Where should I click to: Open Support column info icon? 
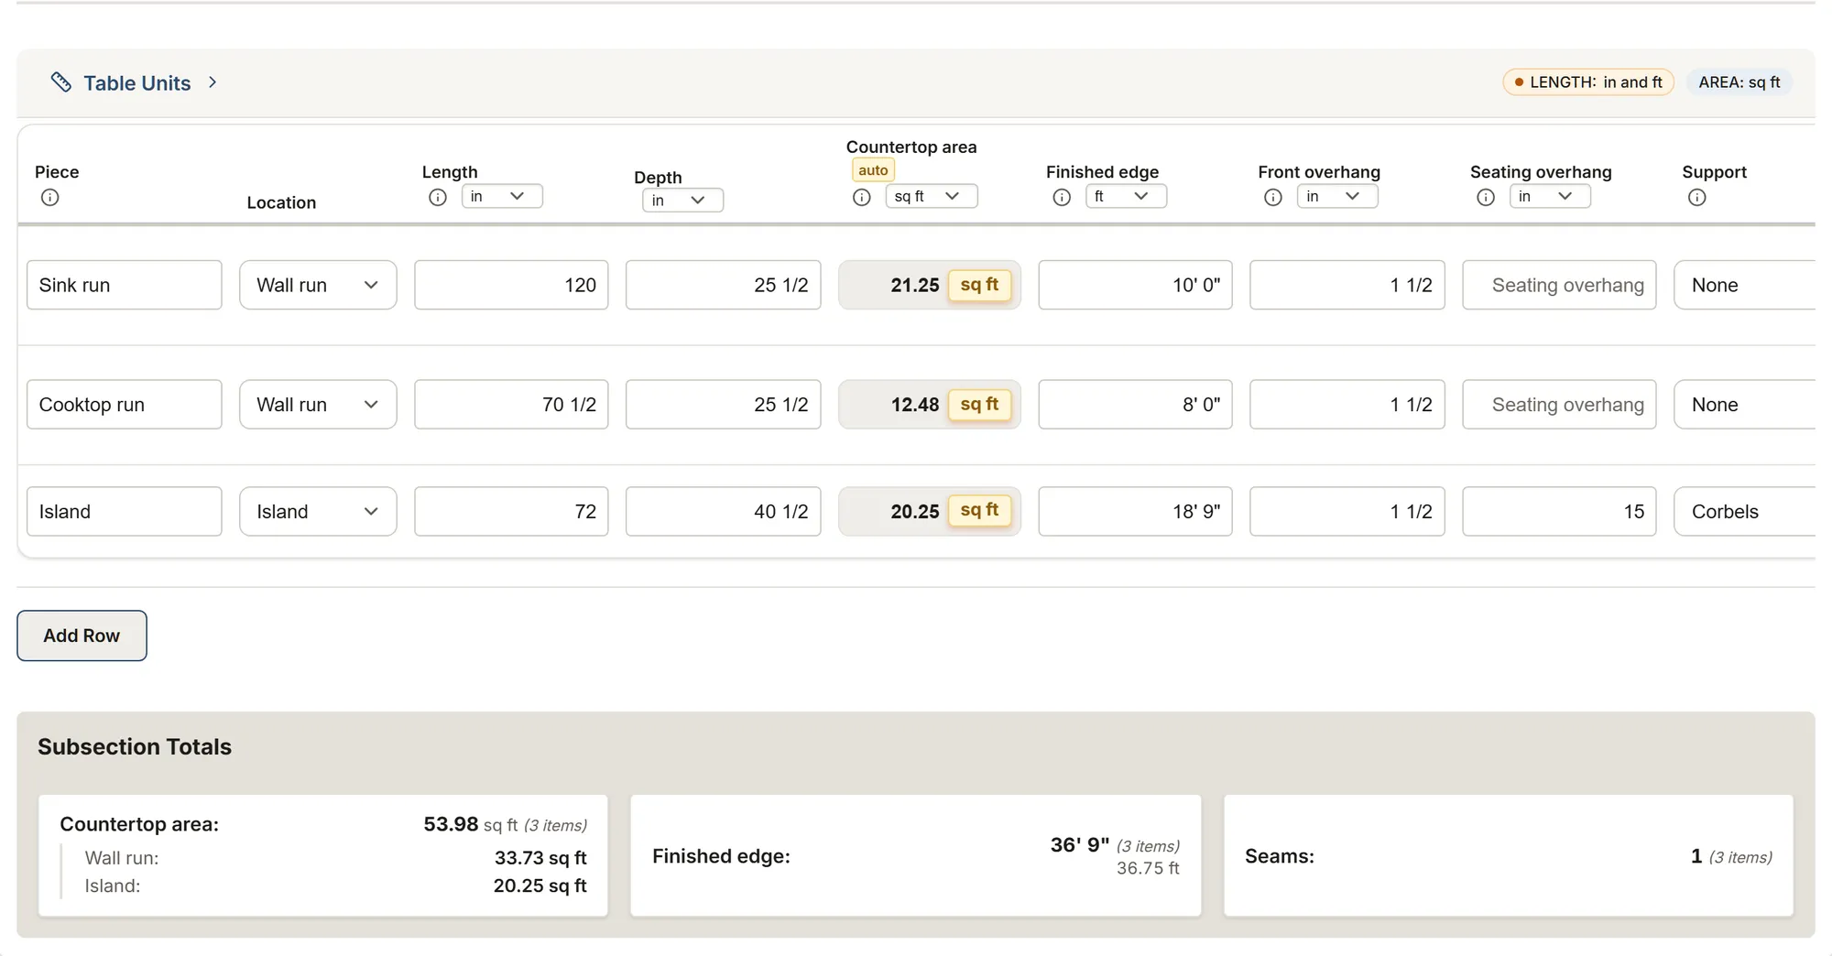click(x=1697, y=198)
